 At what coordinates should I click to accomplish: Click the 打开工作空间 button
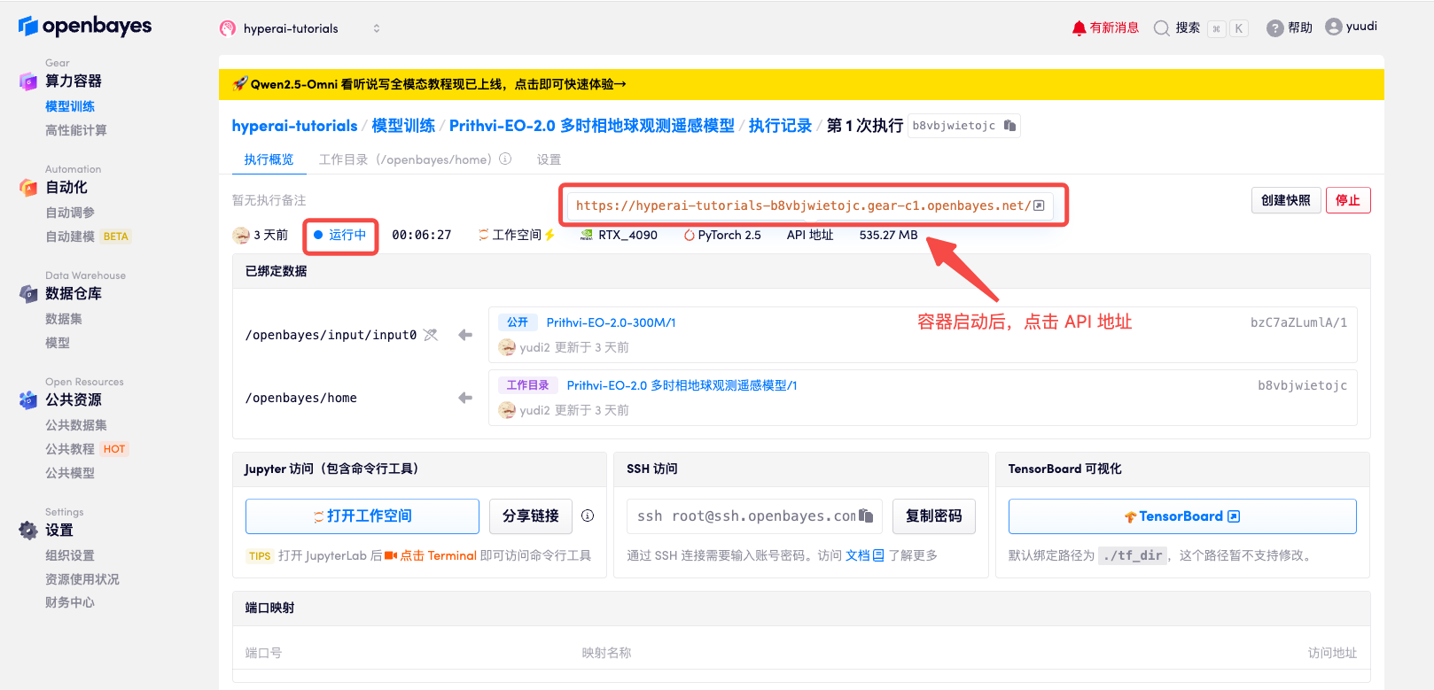[362, 516]
